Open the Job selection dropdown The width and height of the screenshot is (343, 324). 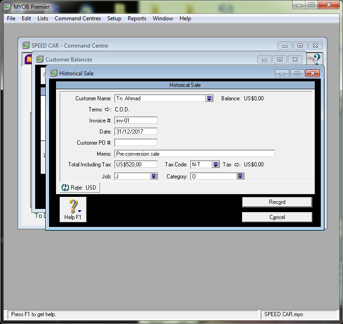click(154, 176)
